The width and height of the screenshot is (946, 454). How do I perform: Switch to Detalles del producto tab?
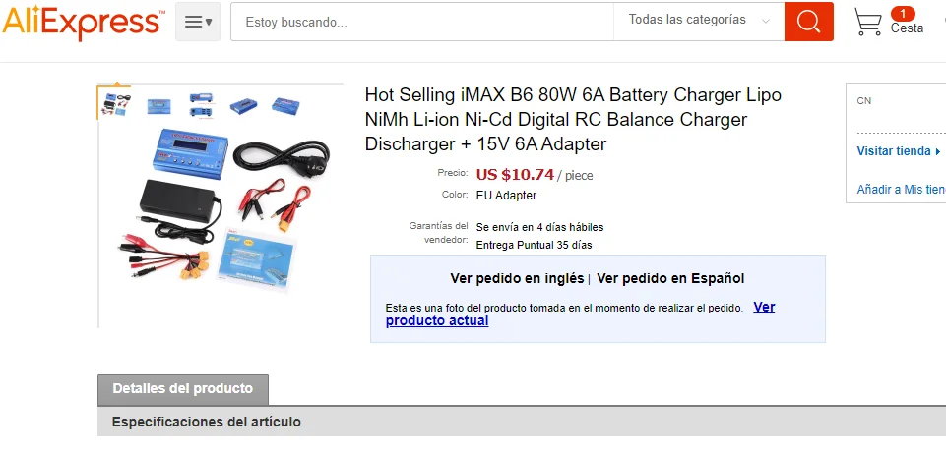tap(183, 389)
